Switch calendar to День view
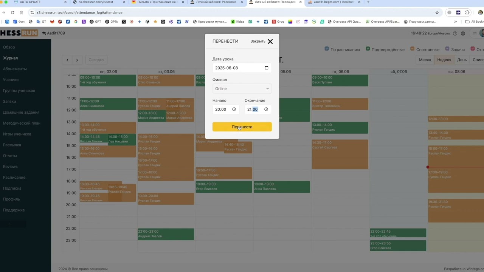The height and width of the screenshot is (272, 484). click(x=462, y=60)
